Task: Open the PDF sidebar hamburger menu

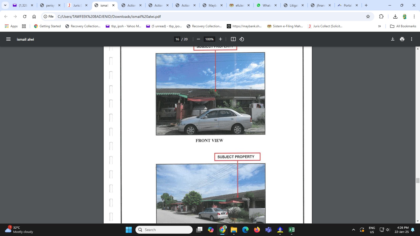Action: [x=8, y=39]
